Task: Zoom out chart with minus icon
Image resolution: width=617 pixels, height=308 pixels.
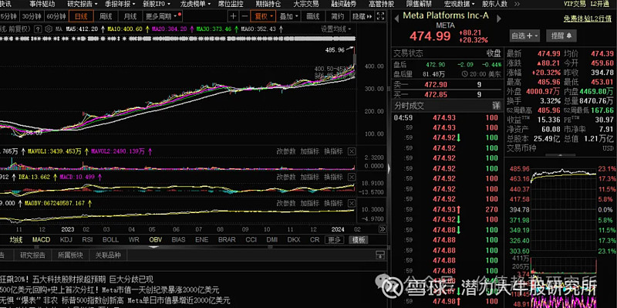Action: click(244, 16)
